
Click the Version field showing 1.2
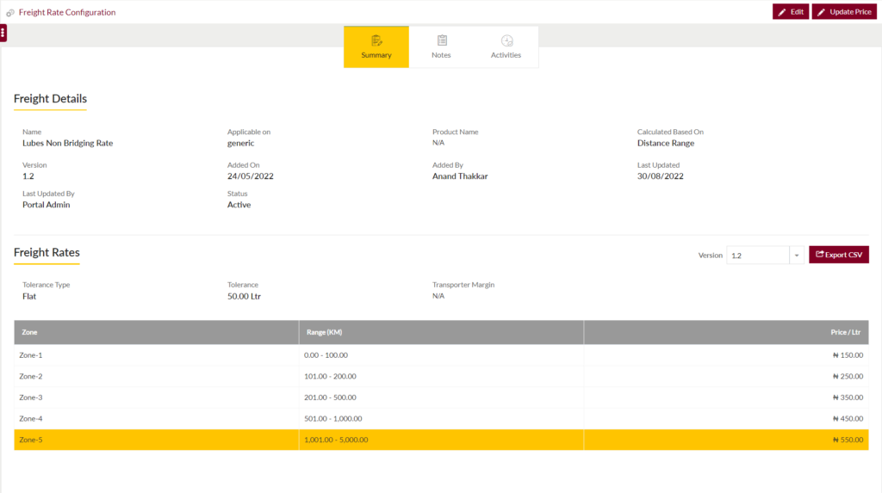point(758,256)
